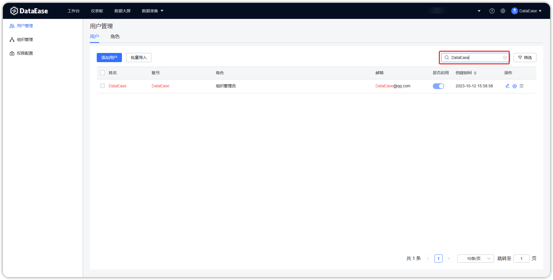
Task: Open the 10条/页 page size dropdown
Action: pyautogui.click(x=476, y=259)
